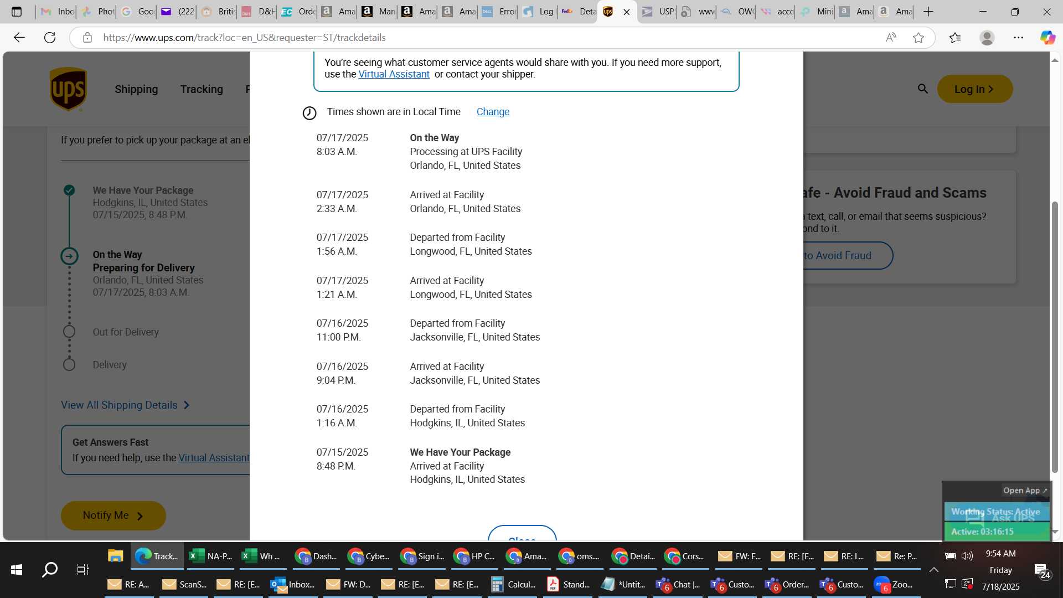This screenshot has width=1063, height=598.
Task: Switch to the USPS browser tab
Action: click(657, 12)
